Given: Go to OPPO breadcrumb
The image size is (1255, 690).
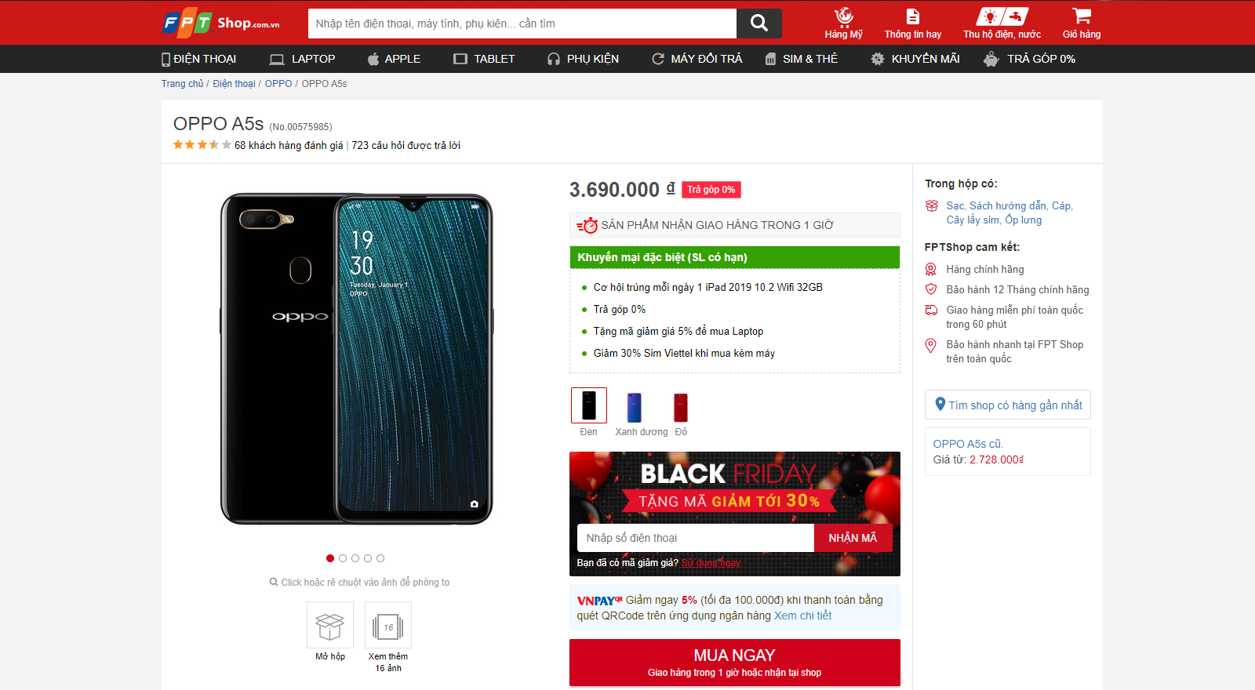Looking at the screenshot, I should [x=278, y=84].
